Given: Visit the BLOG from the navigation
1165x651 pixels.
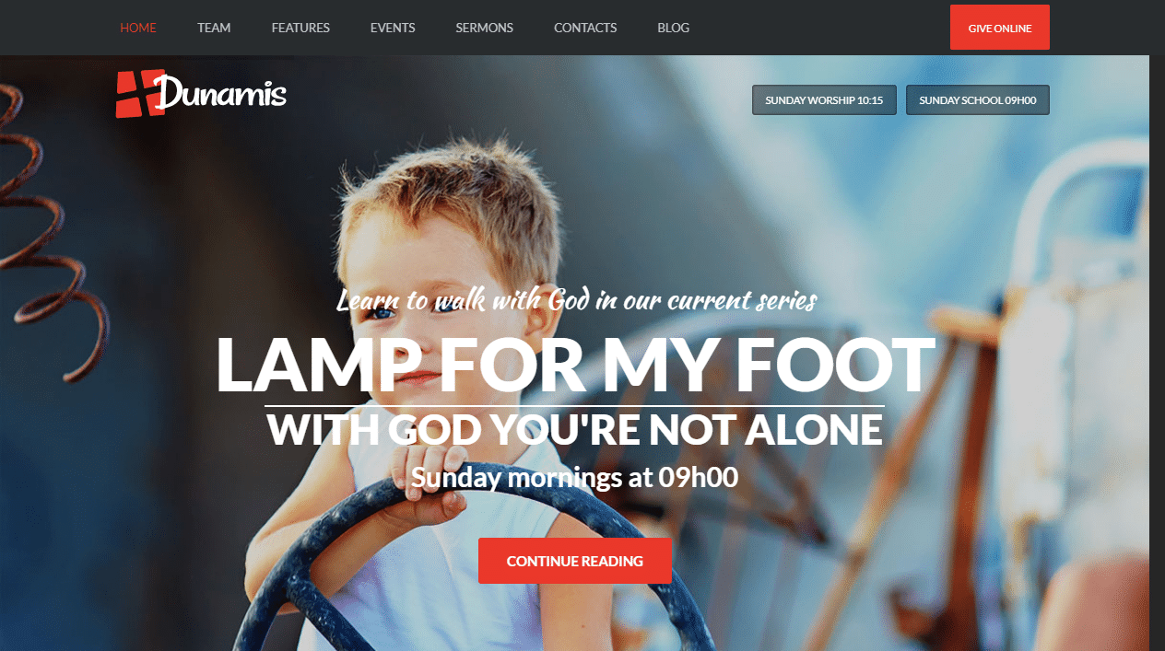Looking at the screenshot, I should (674, 28).
